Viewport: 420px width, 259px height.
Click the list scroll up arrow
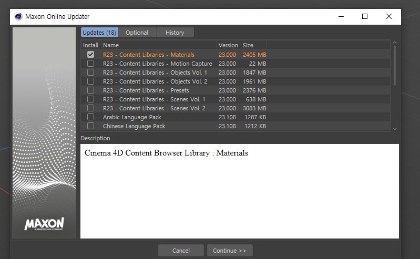coord(395,43)
